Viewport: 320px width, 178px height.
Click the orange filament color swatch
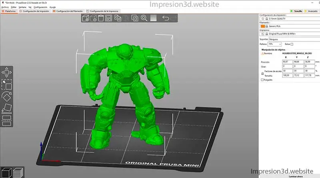263,26
